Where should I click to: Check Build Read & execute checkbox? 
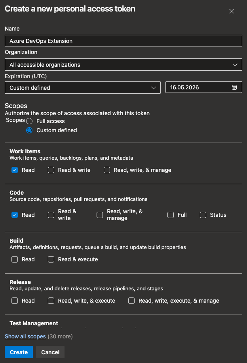(51, 259)
